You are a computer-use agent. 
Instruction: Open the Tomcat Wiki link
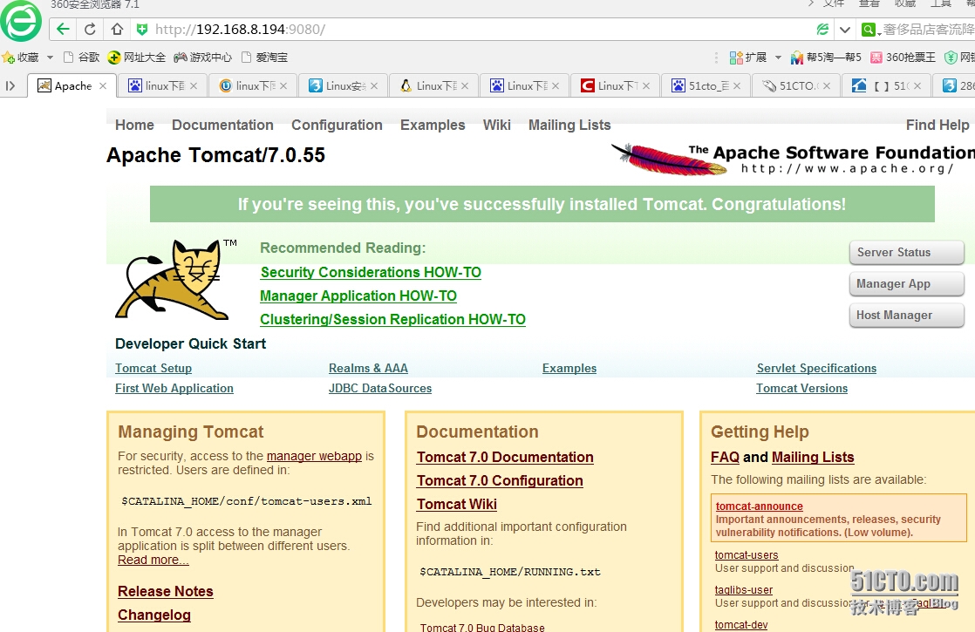(457, 504)
